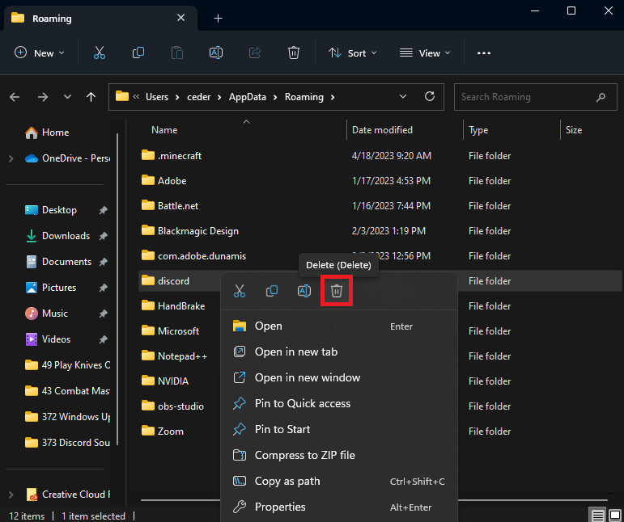Click the 'Date modified' column header
Image resolution: width=624 pixels, height=522 pixels.
[x=382, y=130]
